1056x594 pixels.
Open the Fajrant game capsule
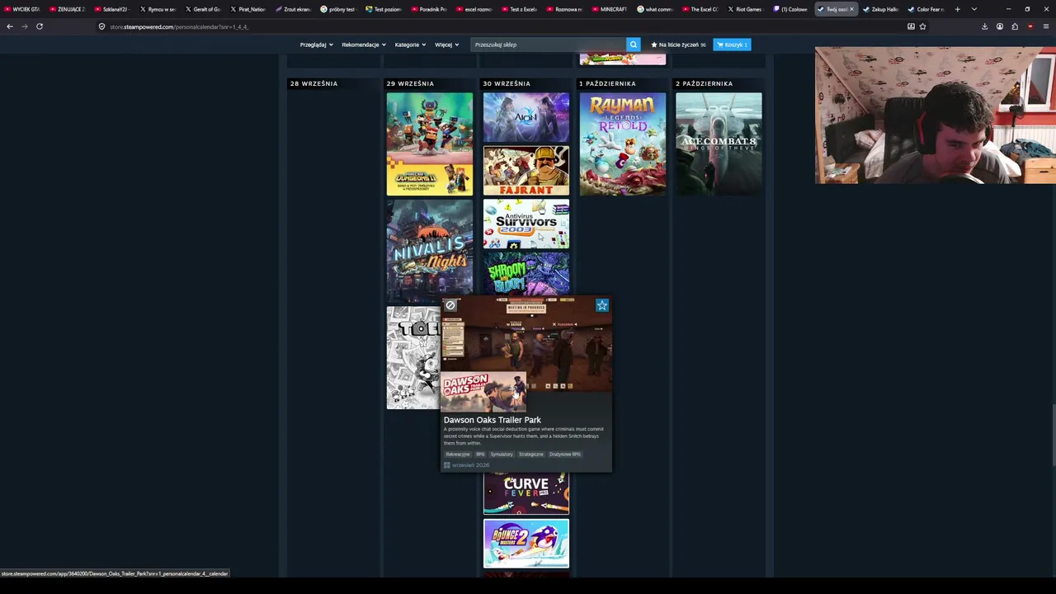point(526,171)
